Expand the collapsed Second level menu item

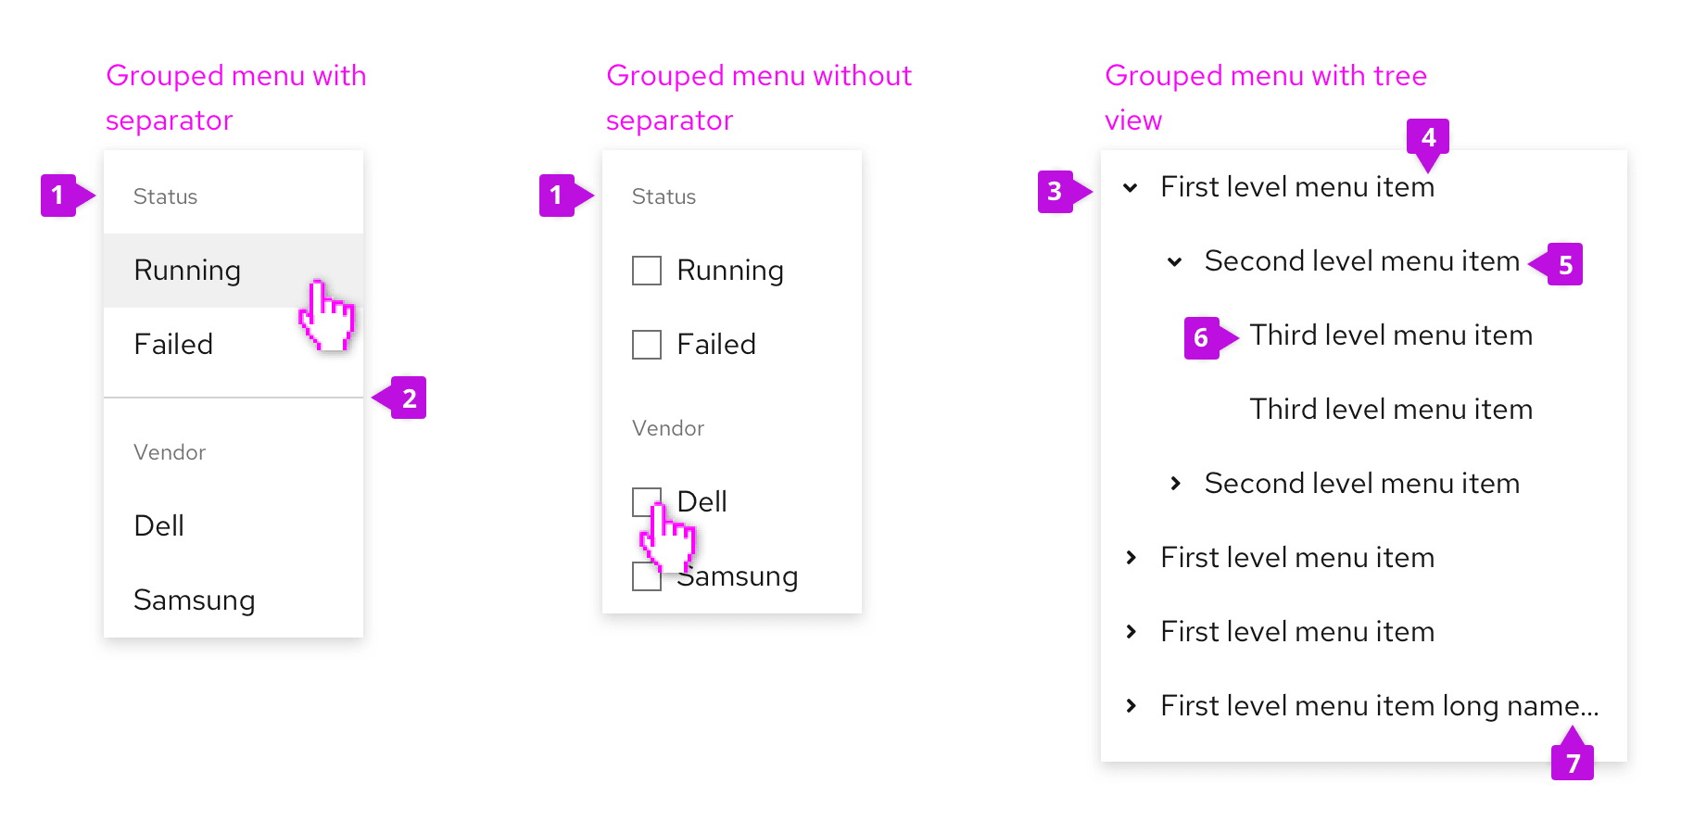point(1175,484)
